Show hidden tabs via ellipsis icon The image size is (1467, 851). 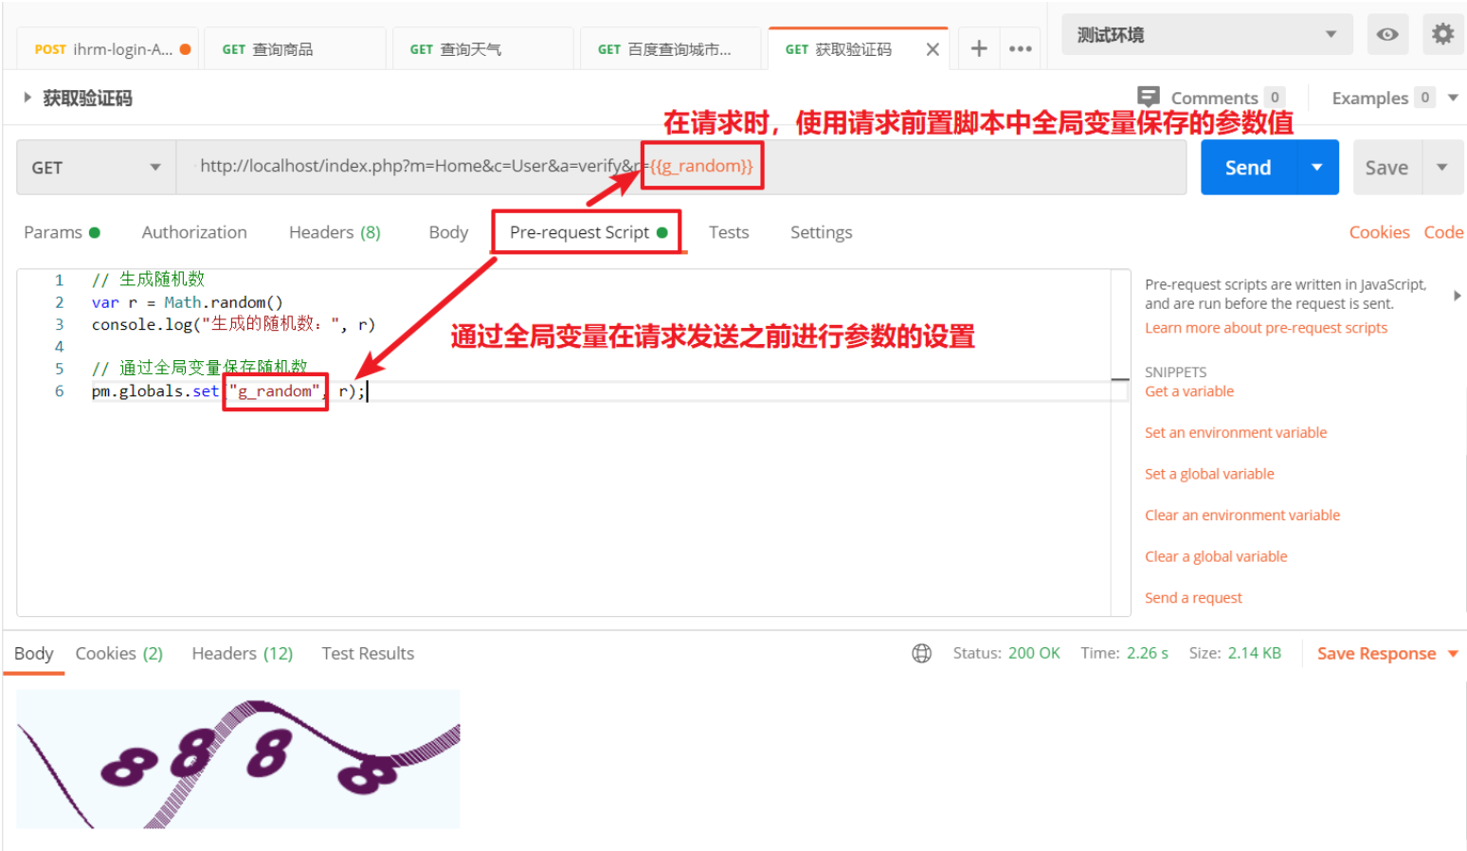coord(1020,47)
